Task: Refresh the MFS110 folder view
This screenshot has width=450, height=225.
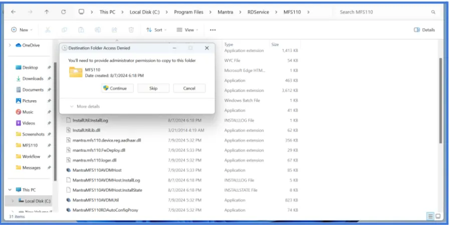Action: tap(64, 12)
